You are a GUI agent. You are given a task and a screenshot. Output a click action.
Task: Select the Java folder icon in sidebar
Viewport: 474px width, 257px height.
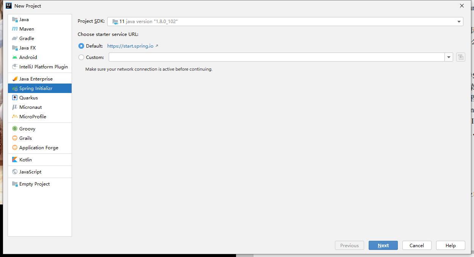(15, 20)
